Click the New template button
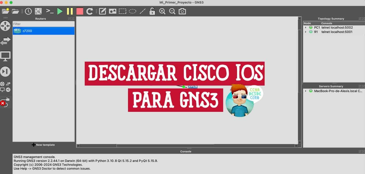365x174 pixels. 43,145
